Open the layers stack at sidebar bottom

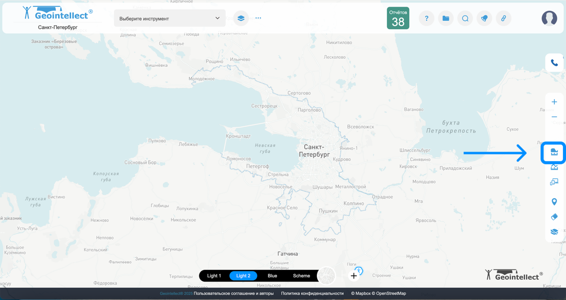point(554,232)
